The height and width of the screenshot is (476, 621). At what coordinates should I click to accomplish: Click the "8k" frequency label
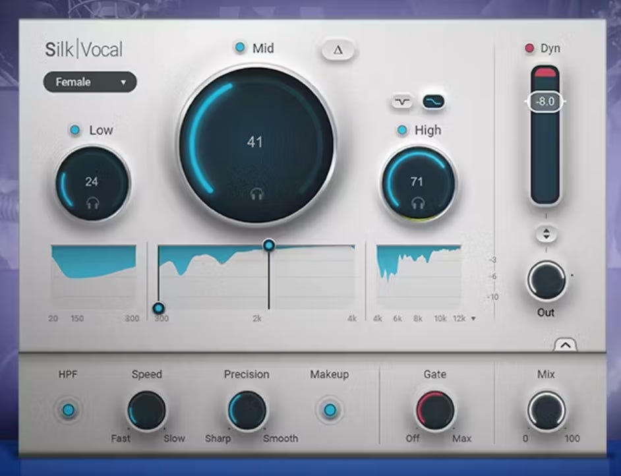[418, 318]
